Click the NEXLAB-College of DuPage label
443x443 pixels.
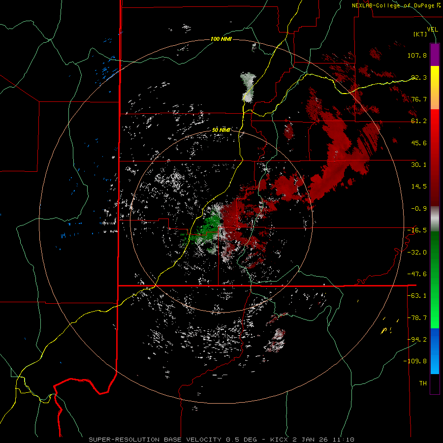[x=396, y=5]
